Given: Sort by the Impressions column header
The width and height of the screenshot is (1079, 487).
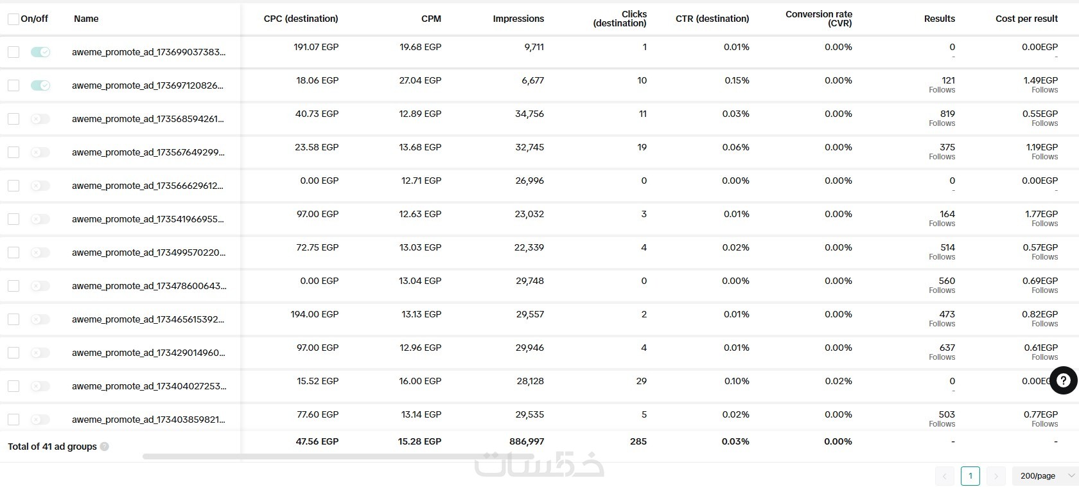Looking at the screenshot, I should pos(518,19).
